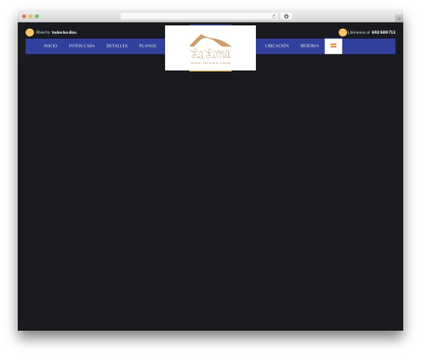Image resolution: width=421 pixels, height=356 pixels.
Task: Minimize the window with yellow button
Action: 30,17
